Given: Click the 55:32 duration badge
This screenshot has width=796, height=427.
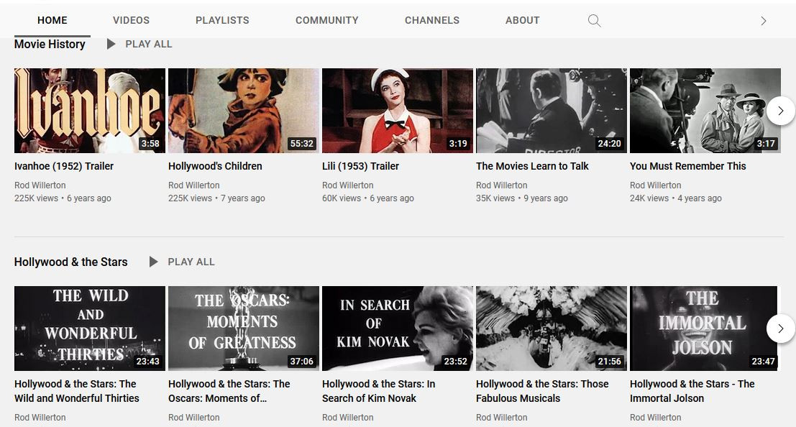Looking at the screenshot, I should [x=301, y=144].
